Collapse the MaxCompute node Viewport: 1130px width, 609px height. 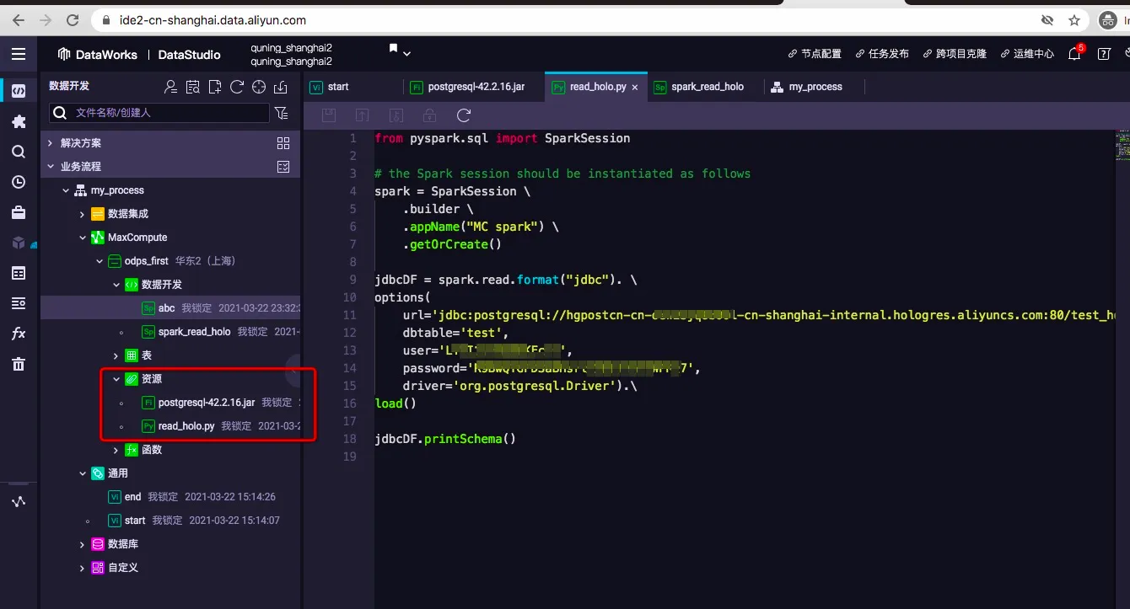tap(82, 238)
